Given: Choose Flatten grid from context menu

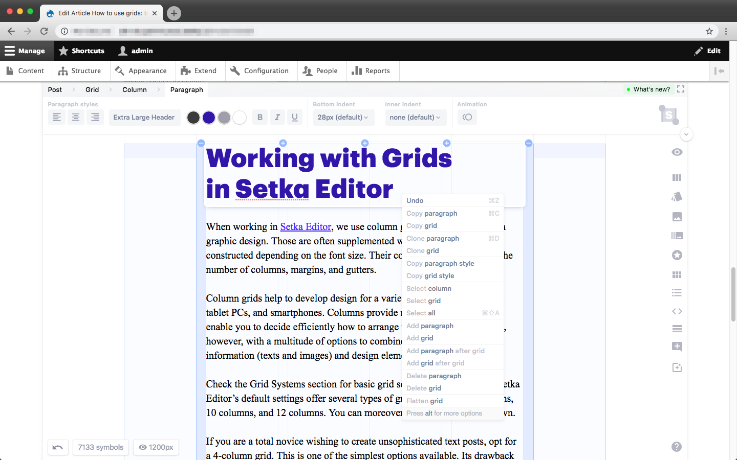Looking at the screenshot, I should click(453, 401).
